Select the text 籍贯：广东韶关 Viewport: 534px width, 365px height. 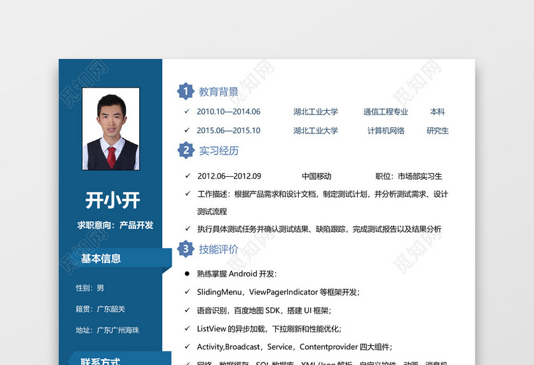pyautogui.click(x=100, y=309)
